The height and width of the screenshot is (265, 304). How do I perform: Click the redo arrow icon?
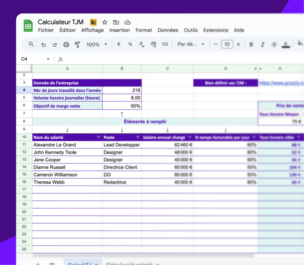55,44
